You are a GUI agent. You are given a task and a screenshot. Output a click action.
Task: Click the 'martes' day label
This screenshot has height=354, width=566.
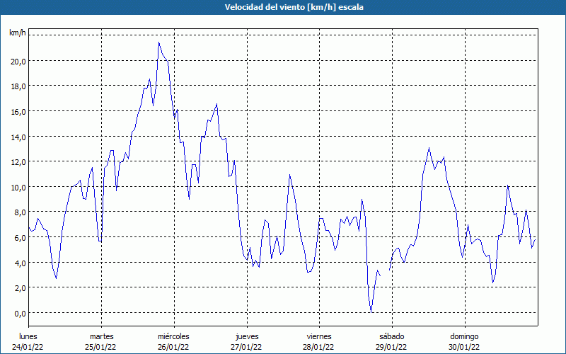click(x=102, y=336)
